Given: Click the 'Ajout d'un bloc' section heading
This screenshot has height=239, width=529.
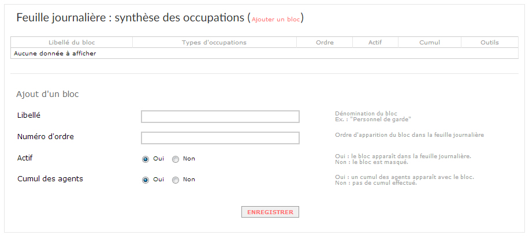Looking at the screenshot, I should pyautogui.click(x=47, y=94).
